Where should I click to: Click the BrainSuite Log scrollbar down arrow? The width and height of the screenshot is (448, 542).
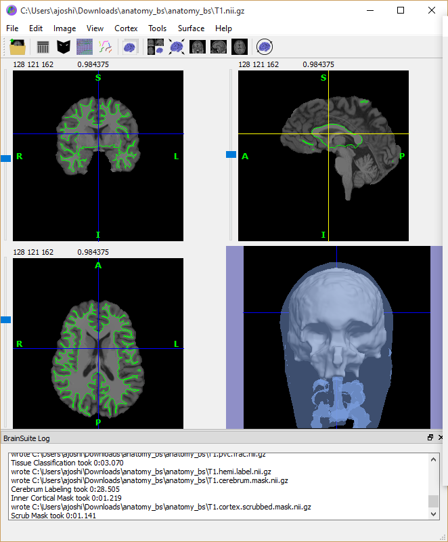pyautogui.click(x=434, y=514)
